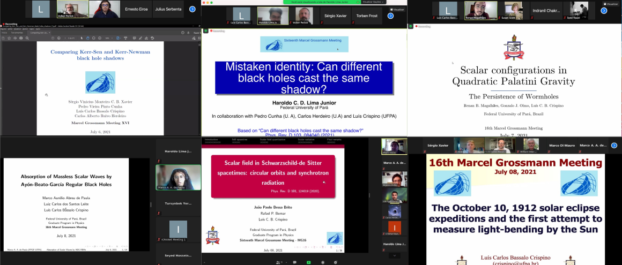Select Julius Serbenta participant tile

pyautogui.click(x=168, y=9)
